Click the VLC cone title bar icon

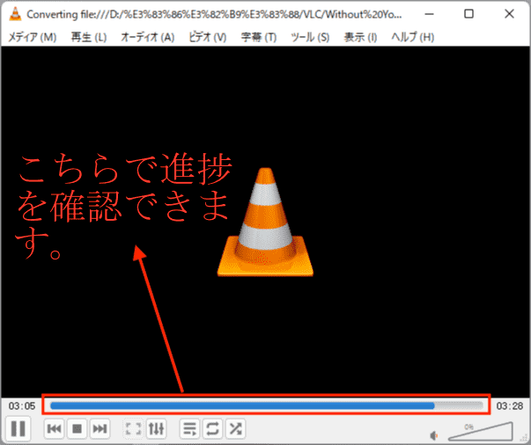point(15,14)
